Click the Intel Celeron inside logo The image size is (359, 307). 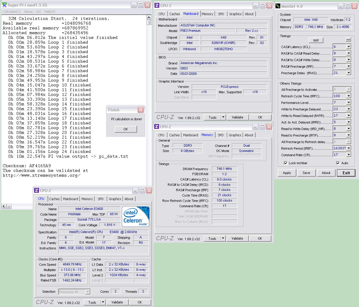tap(136, 217)
